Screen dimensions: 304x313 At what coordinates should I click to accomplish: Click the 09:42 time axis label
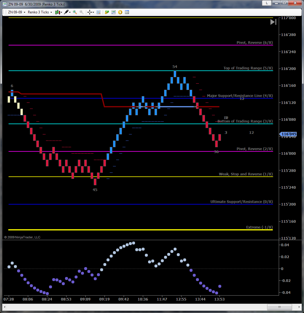coord(124,299)
